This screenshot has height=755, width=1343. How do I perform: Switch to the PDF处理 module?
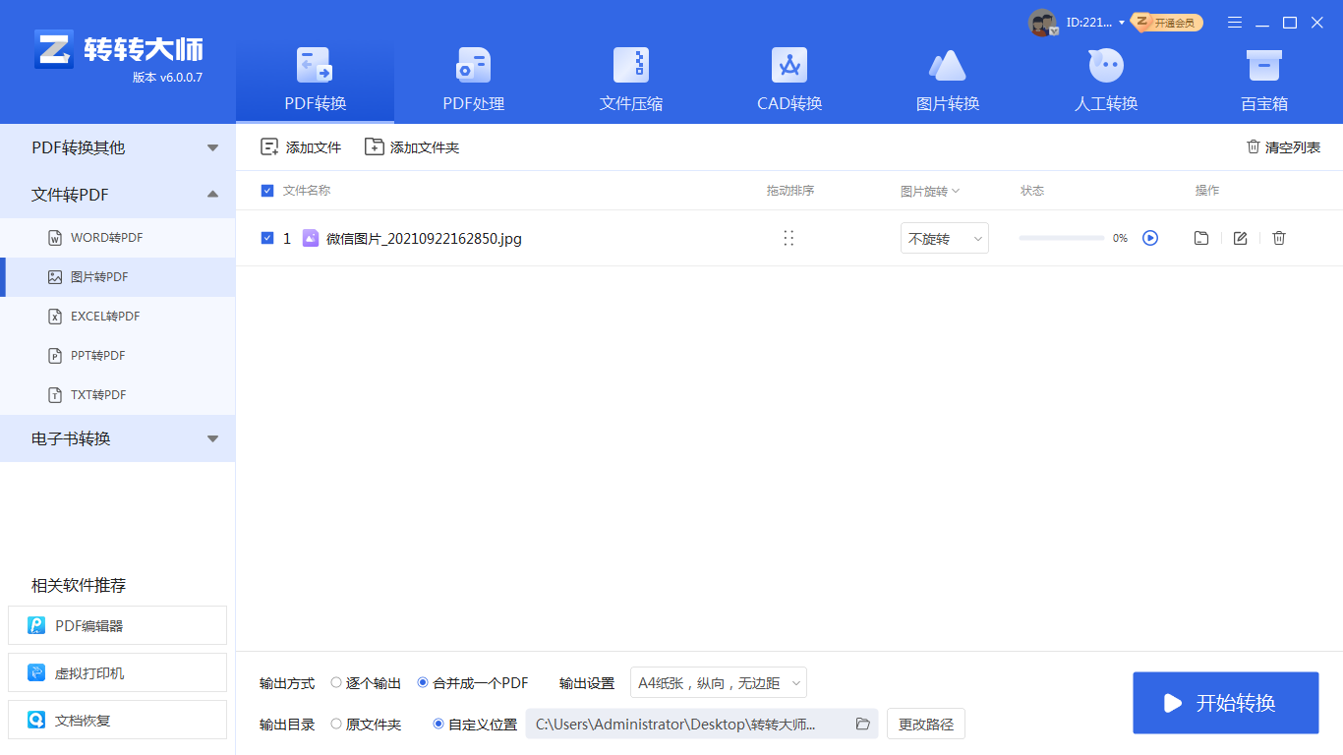[472, 79]
